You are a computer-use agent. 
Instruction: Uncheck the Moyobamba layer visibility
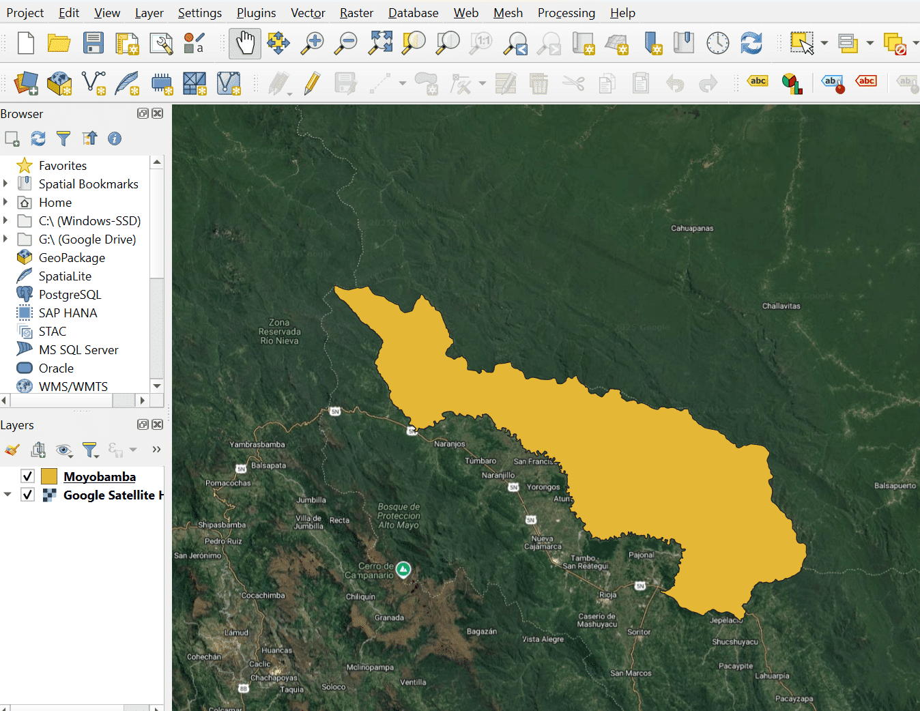(x=27, y=476)
